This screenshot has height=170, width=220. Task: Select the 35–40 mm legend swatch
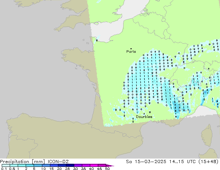(x=86, y=165)
